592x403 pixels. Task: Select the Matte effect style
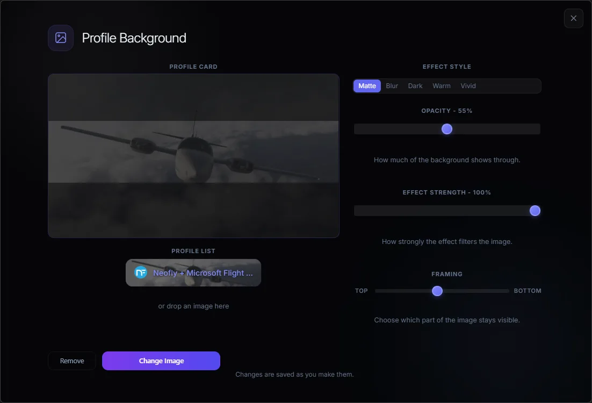pyautogui.click(x=367, y=86)
